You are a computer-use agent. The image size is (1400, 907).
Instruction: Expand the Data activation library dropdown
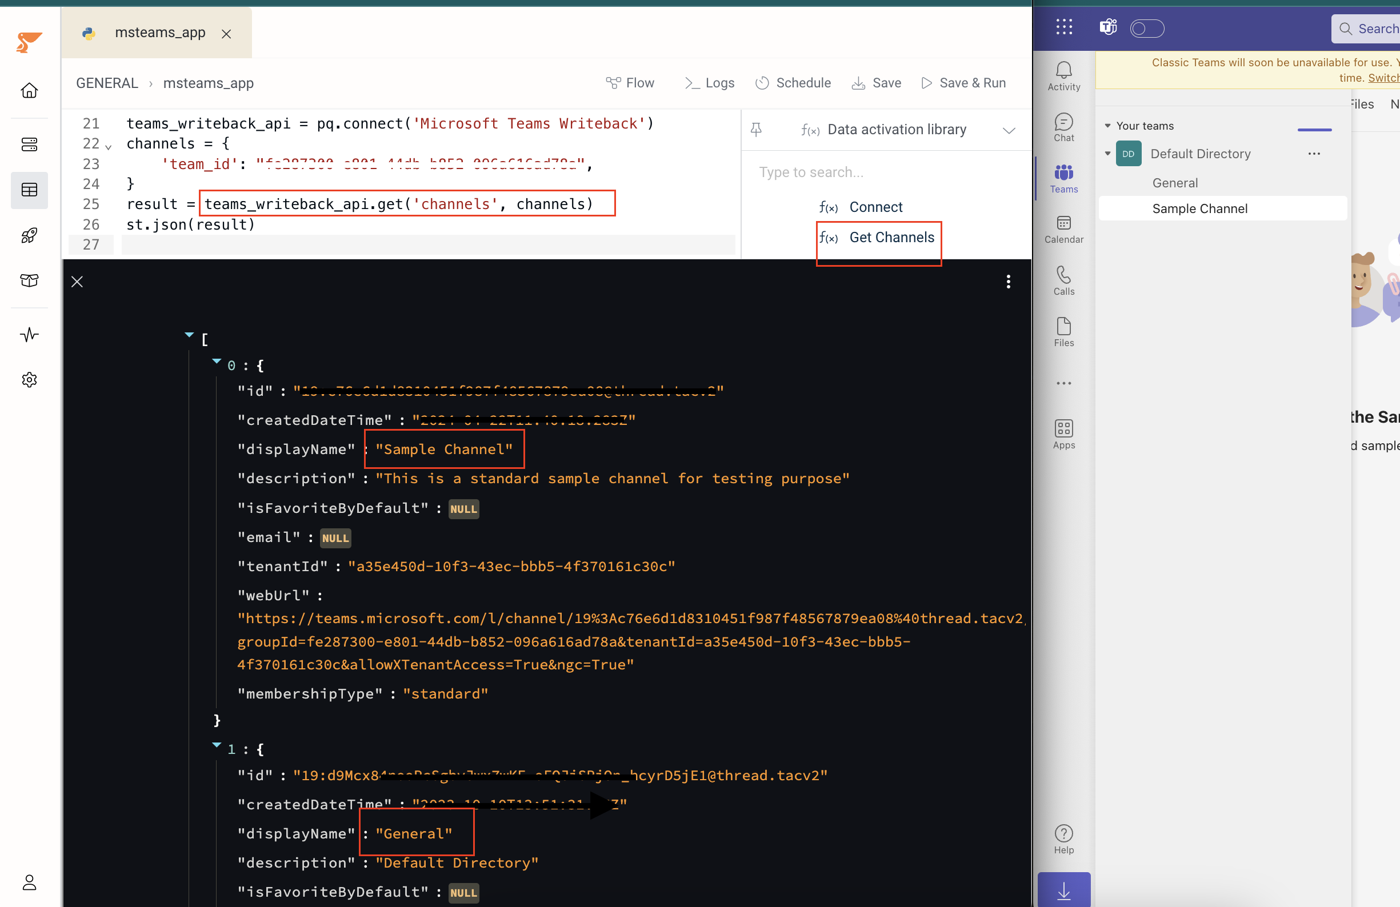pyautogui.click(x=1009, y=130)
